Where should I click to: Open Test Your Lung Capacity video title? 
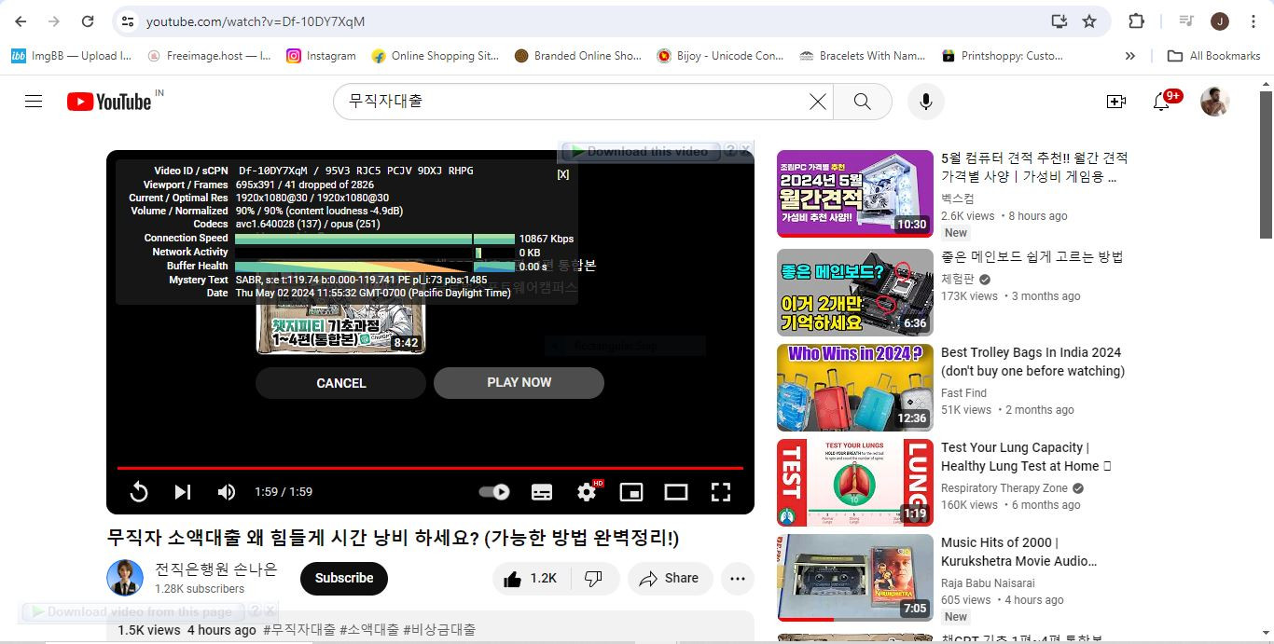(1026, 457)
